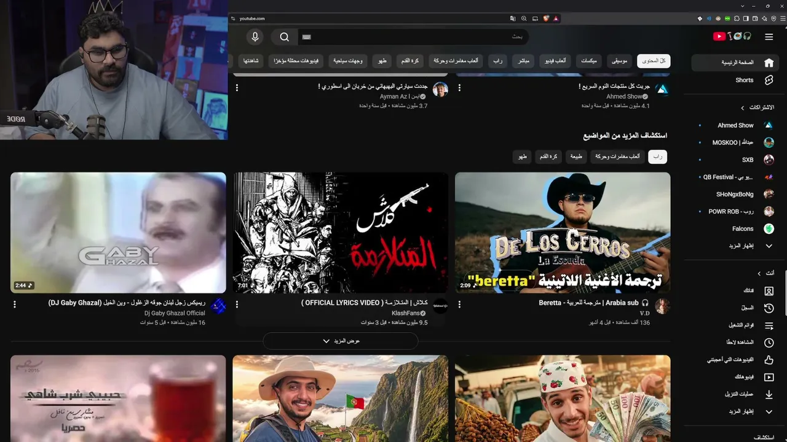Open قناتك (your channel) in sidebar
This screenshot has width=787, height=442.
pyautogui.click(x=735, y=290)
